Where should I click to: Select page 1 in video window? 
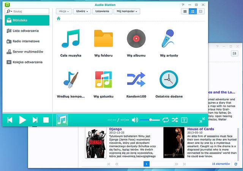point(147,164)
